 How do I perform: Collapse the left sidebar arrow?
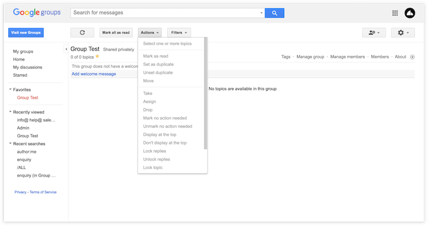pyautogui.click(x=66, y=49)
